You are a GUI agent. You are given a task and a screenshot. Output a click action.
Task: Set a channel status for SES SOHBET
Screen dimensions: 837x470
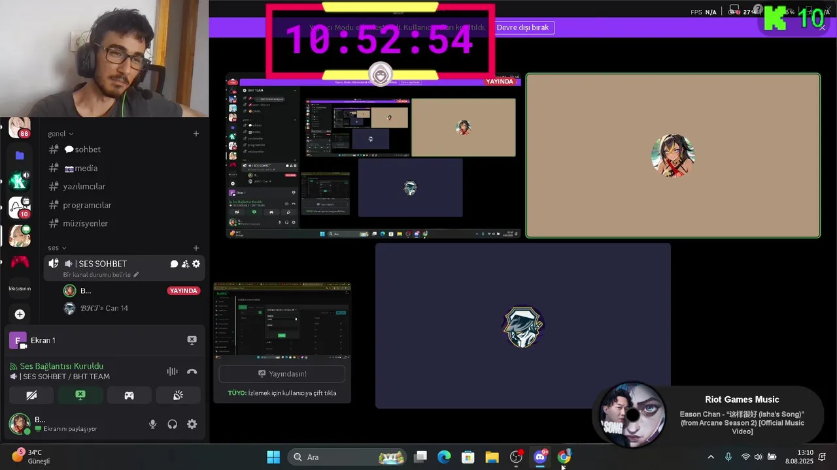coord(101,275)
